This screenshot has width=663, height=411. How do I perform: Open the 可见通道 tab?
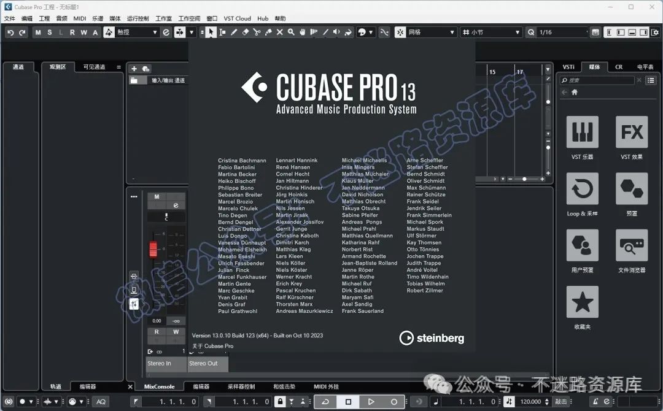pyautogui.click(x=94, y=67)
